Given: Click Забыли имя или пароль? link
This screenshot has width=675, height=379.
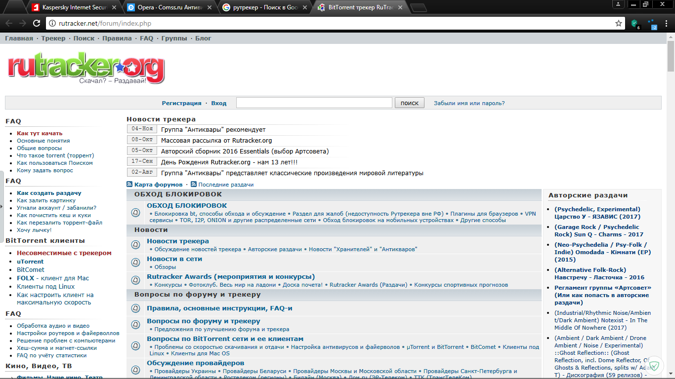Looking at the screenshot, I should (469, 103).
